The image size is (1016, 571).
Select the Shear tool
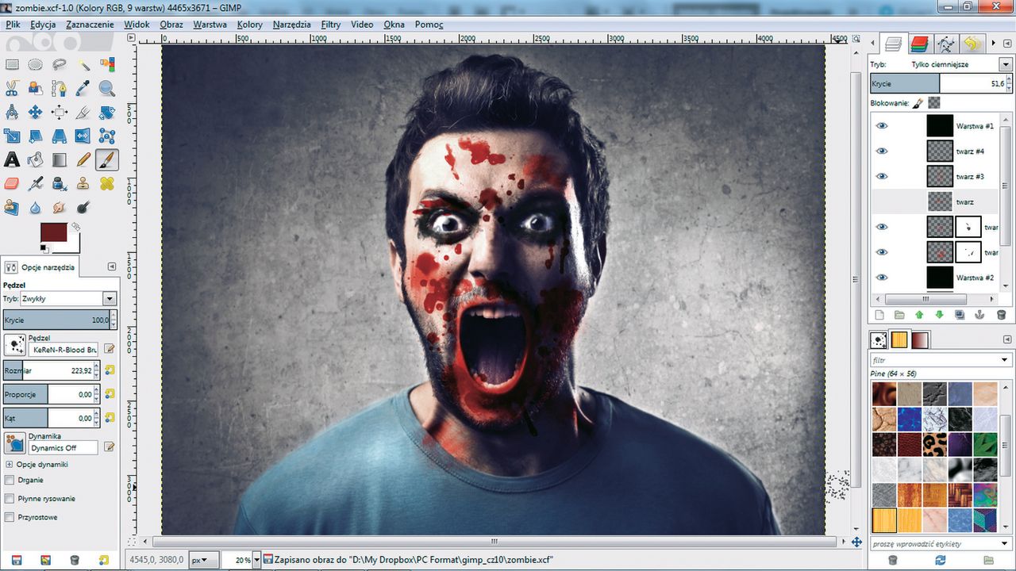[x=36, y=136]
